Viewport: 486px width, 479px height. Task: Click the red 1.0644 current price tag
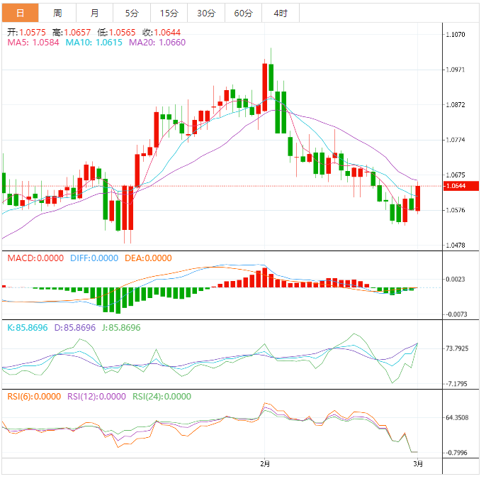click(x=454, y=186)
